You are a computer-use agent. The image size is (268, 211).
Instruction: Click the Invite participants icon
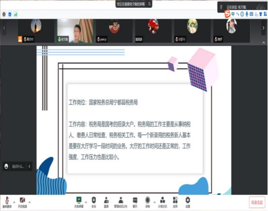106,202
